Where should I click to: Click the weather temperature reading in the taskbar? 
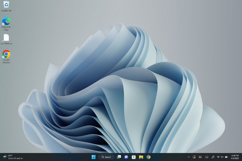(10, 156)
